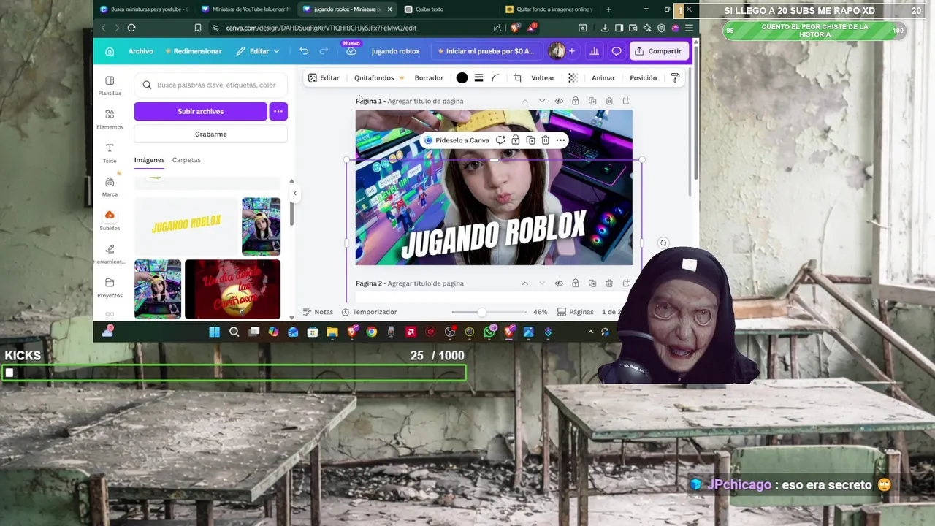935x526 pixels.
Task: Open the black border color swatch
Action: [x=462, y=77]
